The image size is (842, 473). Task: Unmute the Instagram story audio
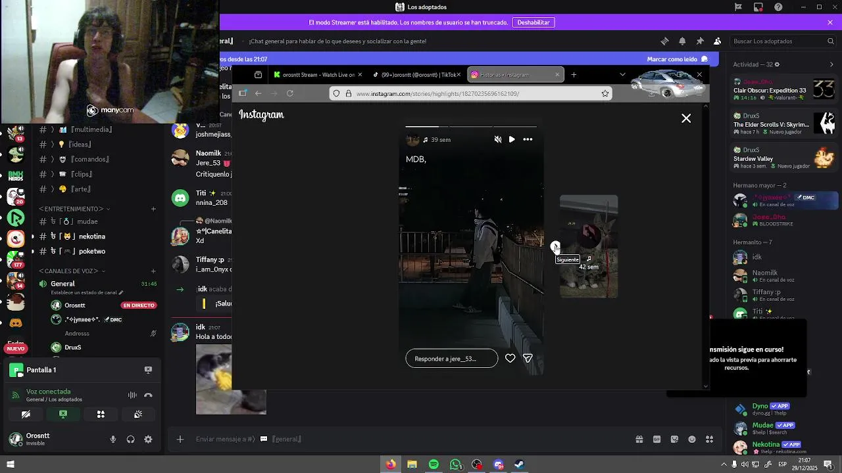tap(498, 139)
